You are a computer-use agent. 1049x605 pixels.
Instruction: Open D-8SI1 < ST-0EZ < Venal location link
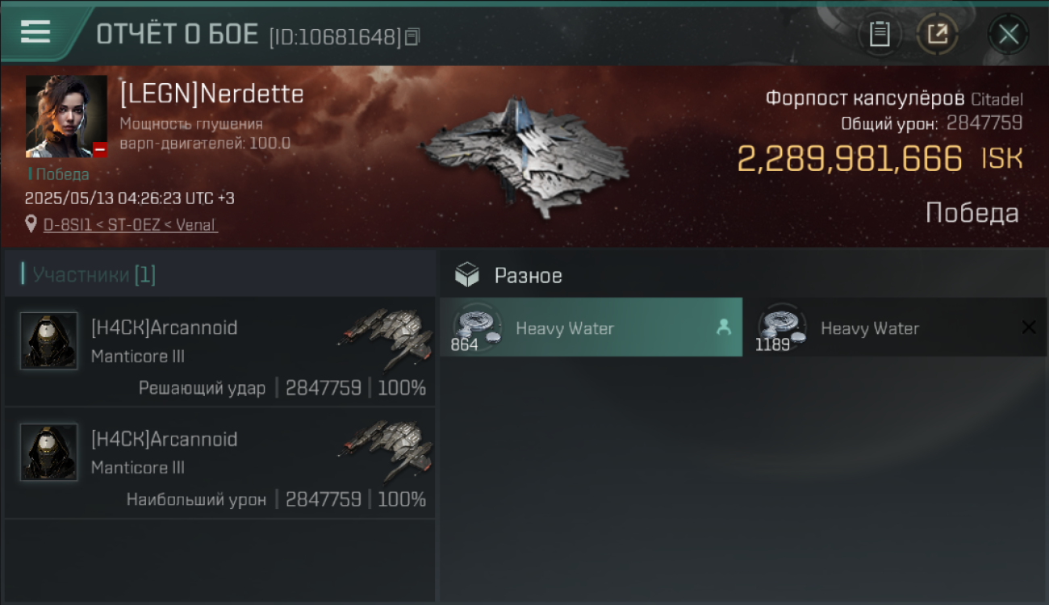coord(130,225)
